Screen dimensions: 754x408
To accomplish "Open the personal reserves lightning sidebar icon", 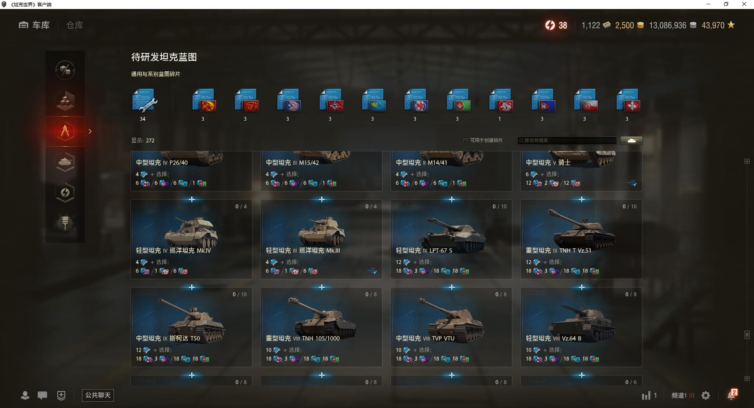I will tap(65, 192).
